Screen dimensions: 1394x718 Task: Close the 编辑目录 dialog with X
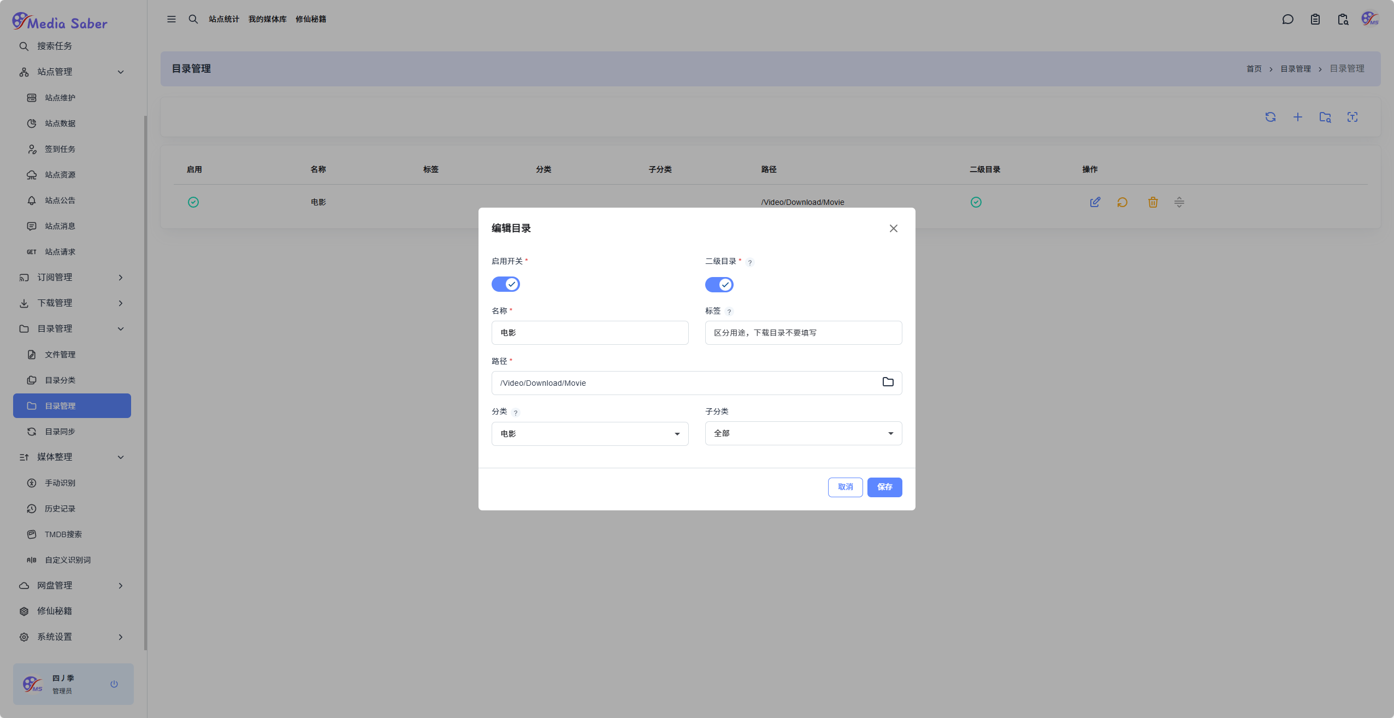(893, 228)
